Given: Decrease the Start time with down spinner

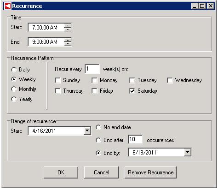Looking at the screenshot, I should click(68, 30).
